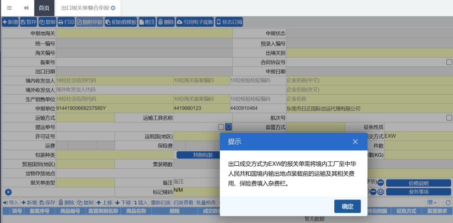Open the list-view dropdown above the table
The height and width of the screenshot is (223, 453).
pos(432,202)
